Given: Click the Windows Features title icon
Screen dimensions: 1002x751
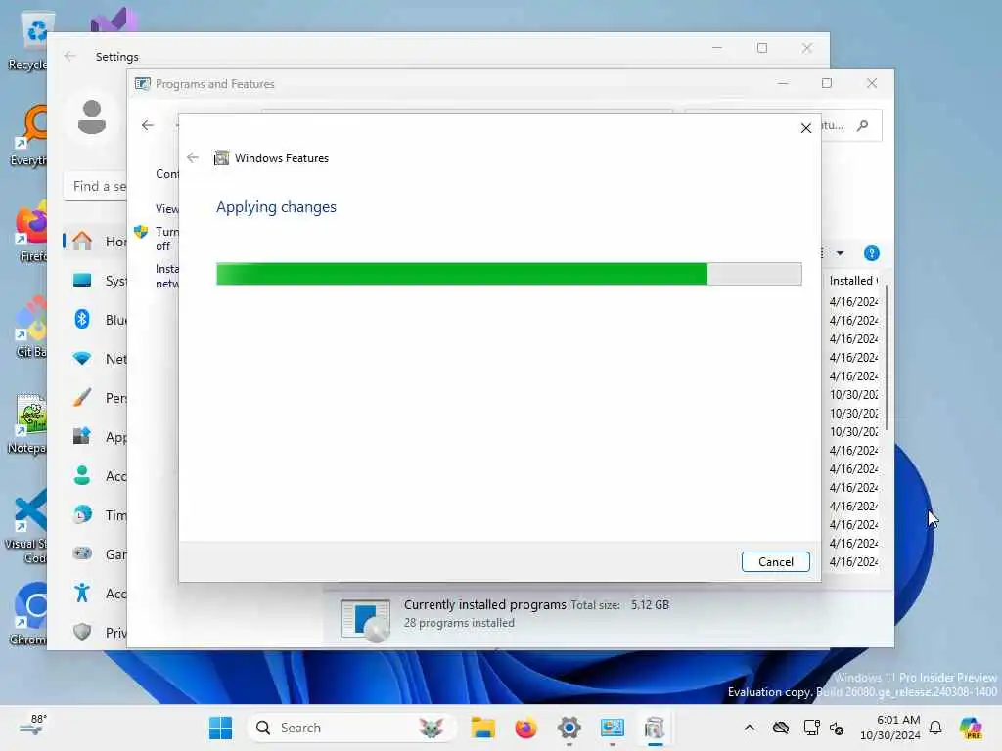Looking at the screenshot, I should (221, 157).
